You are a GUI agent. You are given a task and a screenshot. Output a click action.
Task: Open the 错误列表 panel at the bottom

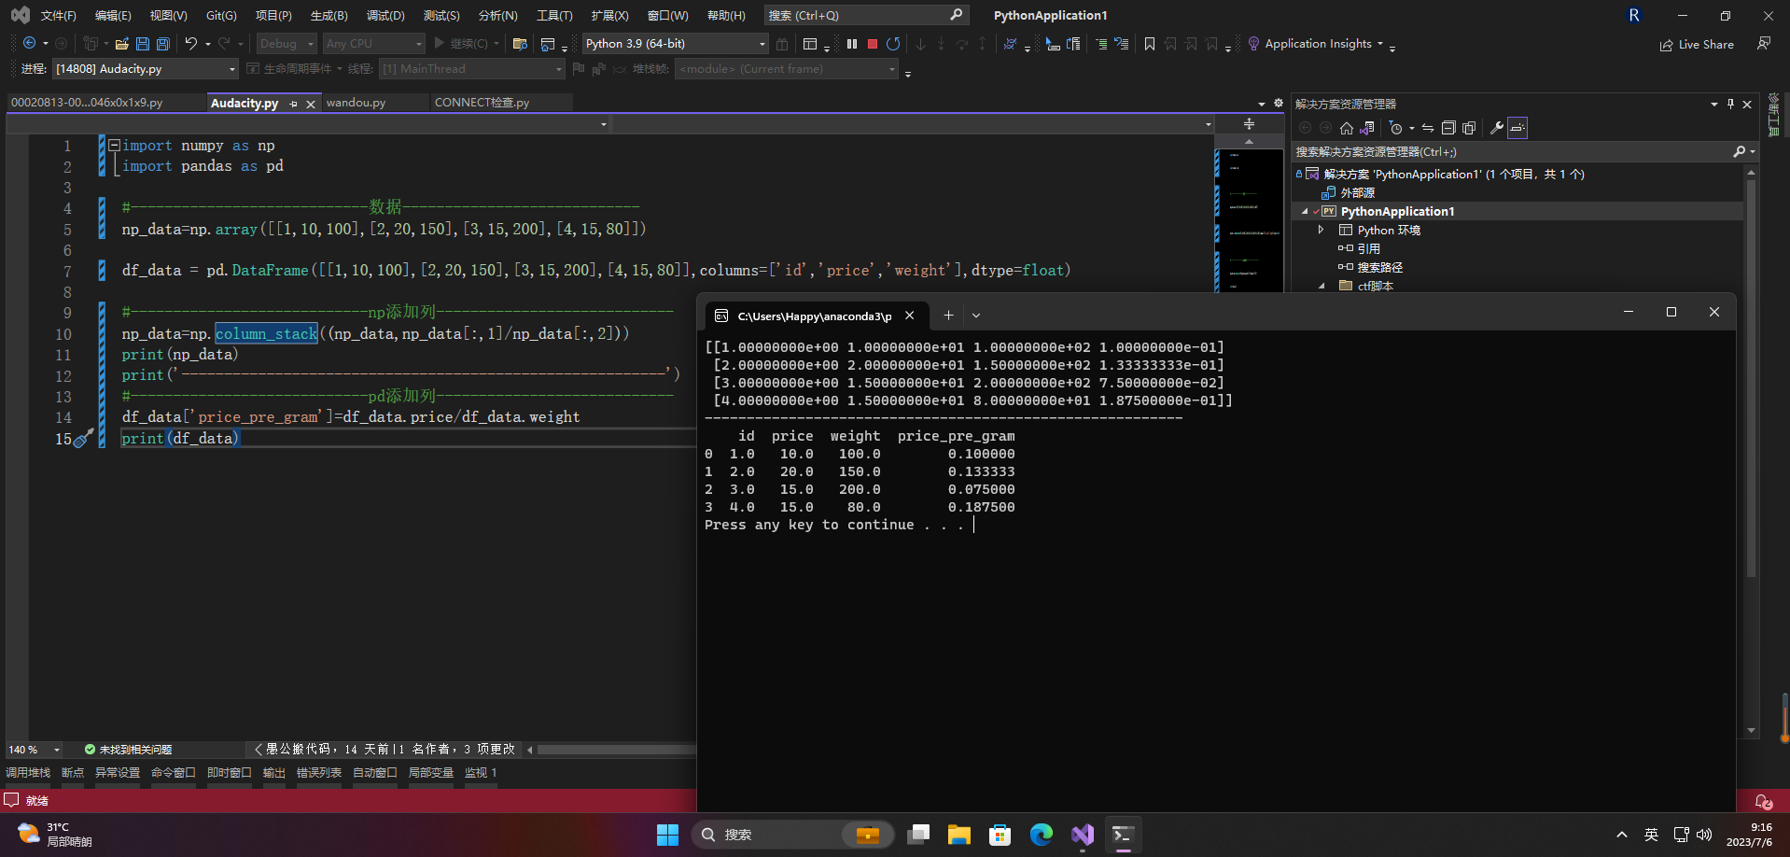pyautogui.click(x=318, y=773)
